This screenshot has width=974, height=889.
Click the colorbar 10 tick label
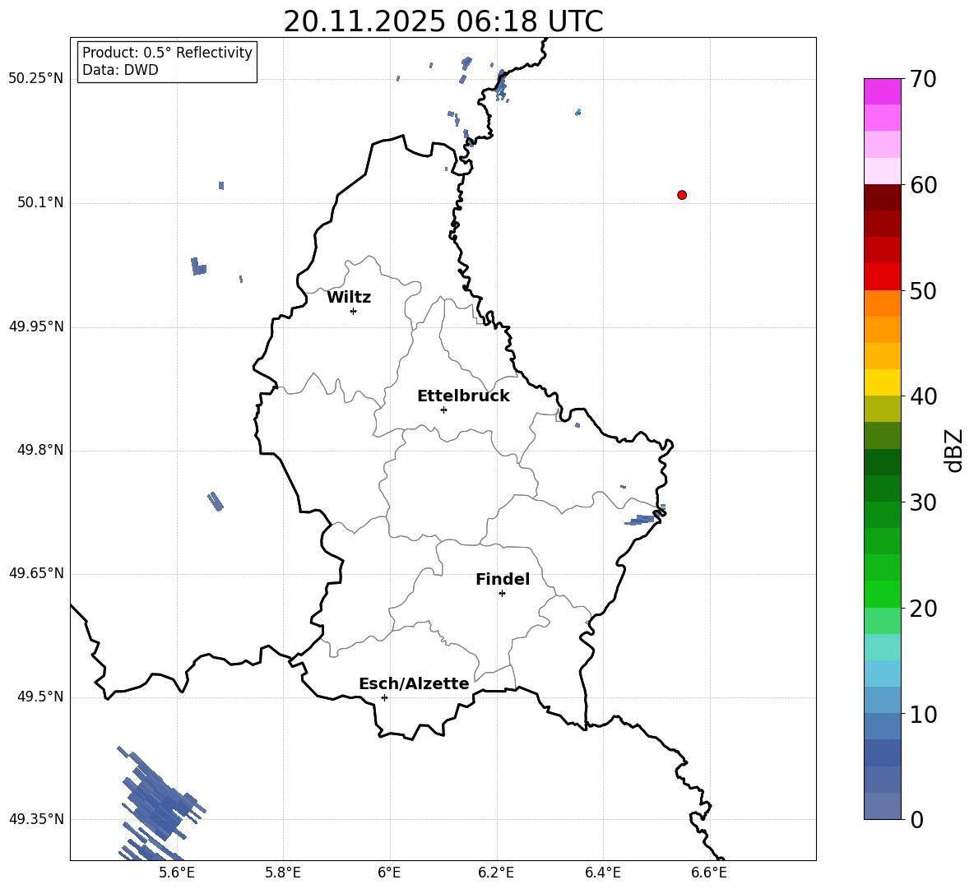[923, 715]
